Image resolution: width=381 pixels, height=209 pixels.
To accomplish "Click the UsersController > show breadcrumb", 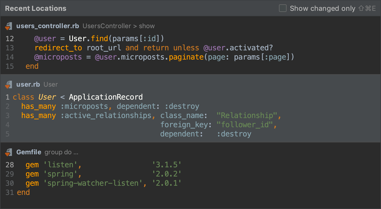I will coord(119,26).
